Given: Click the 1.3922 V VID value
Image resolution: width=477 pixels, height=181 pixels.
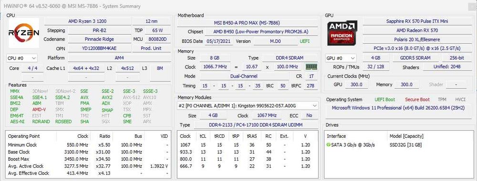Looking at the screenshot, I should pyautogui.click(x=159, y=166).
